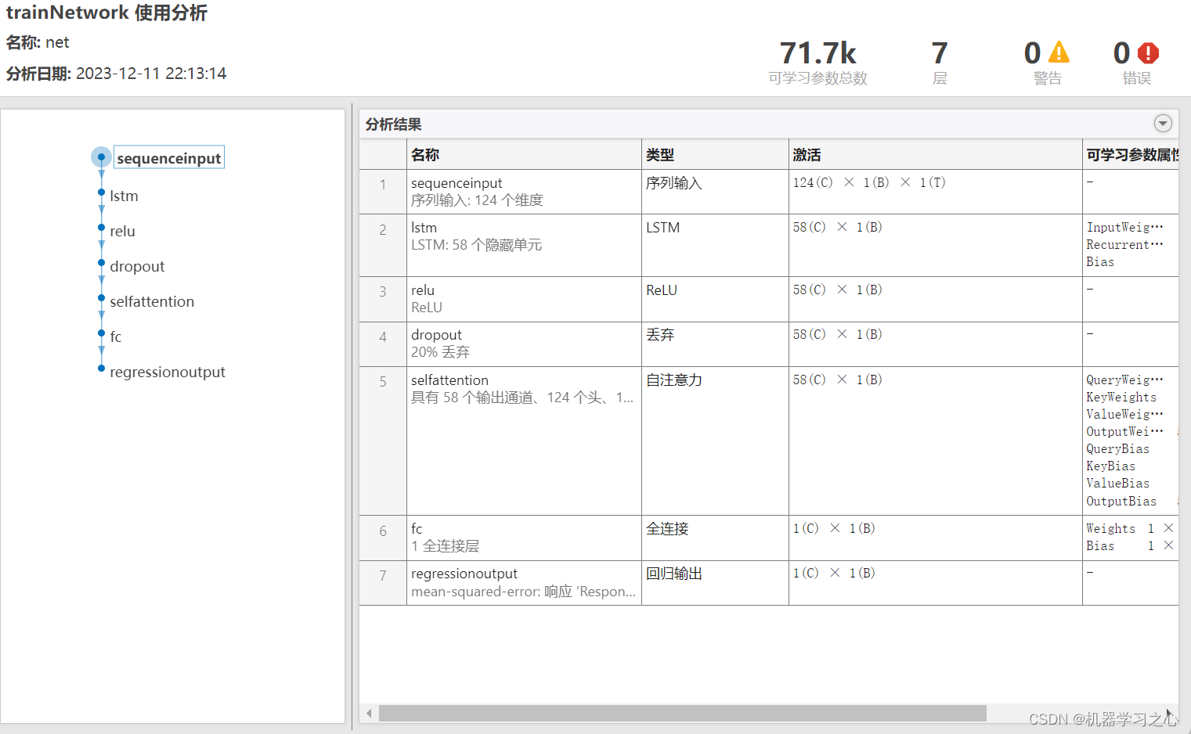Click the fc name cell in the table

point(524,538)
